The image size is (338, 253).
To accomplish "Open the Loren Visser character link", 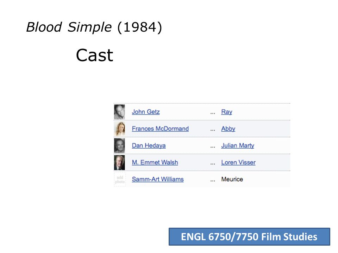I will pyautogui.click(x=238, y=162).
